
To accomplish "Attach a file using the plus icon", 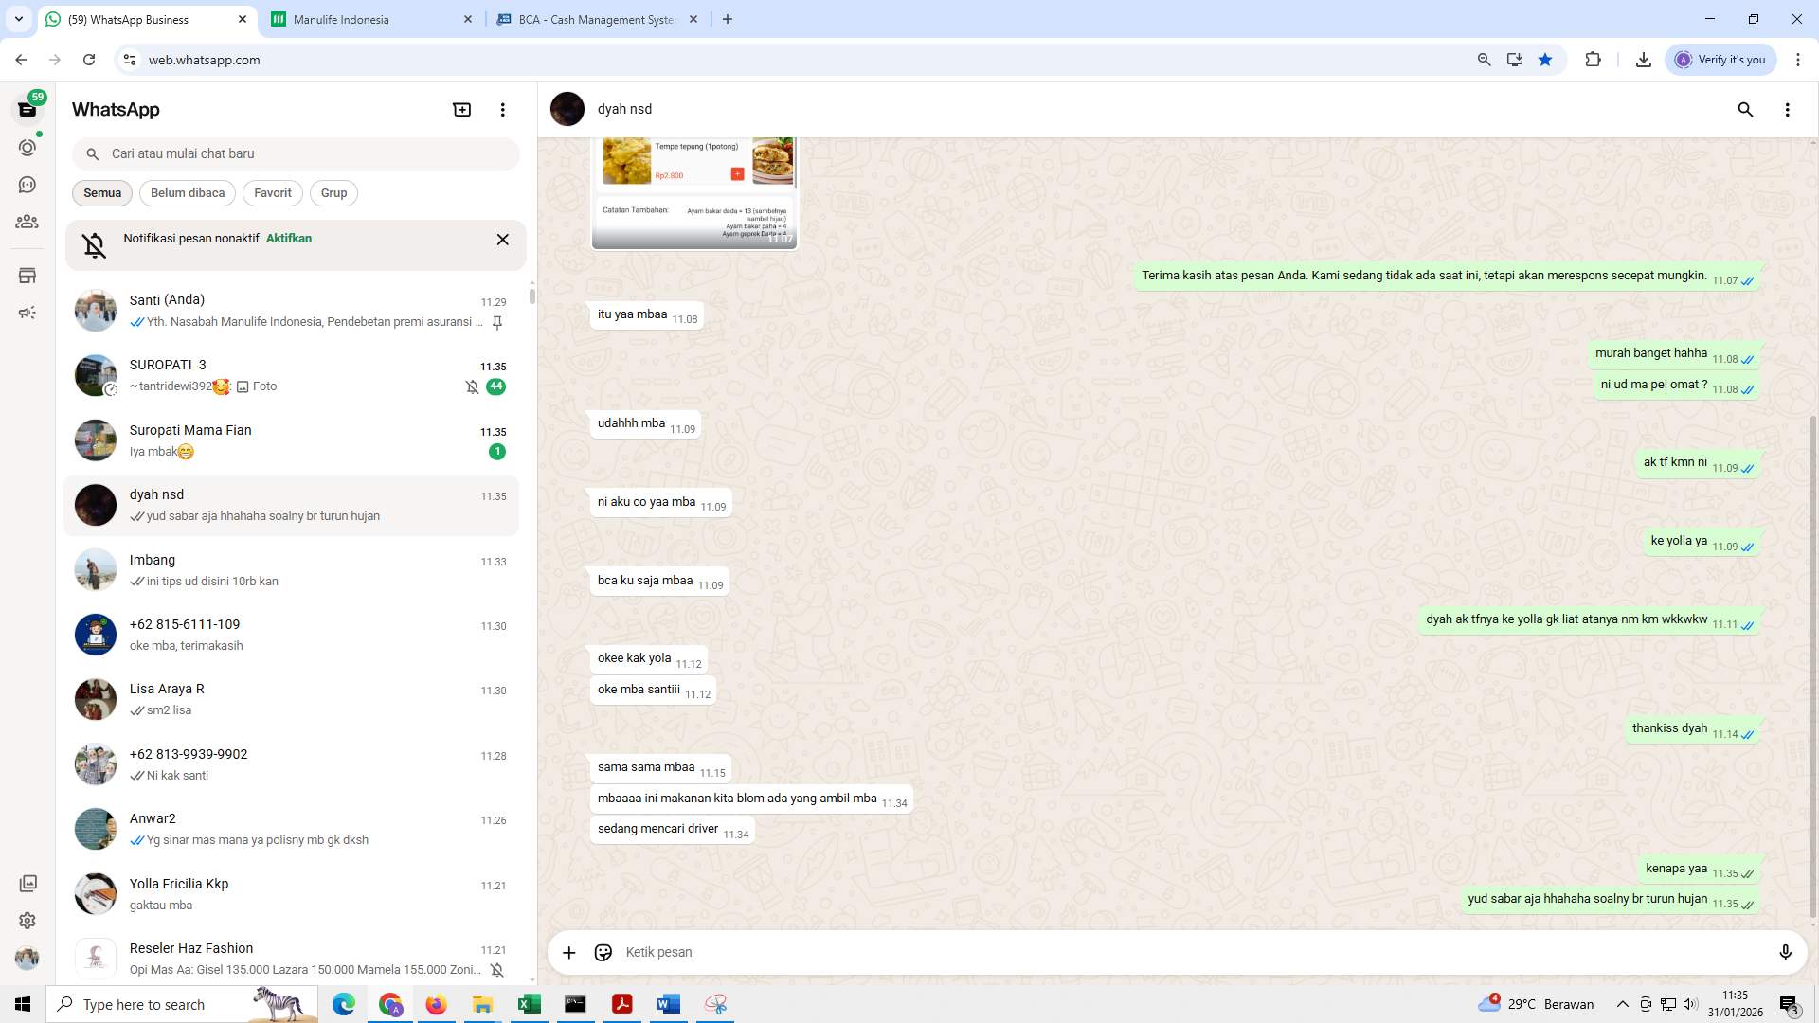I will click(568, 952).
